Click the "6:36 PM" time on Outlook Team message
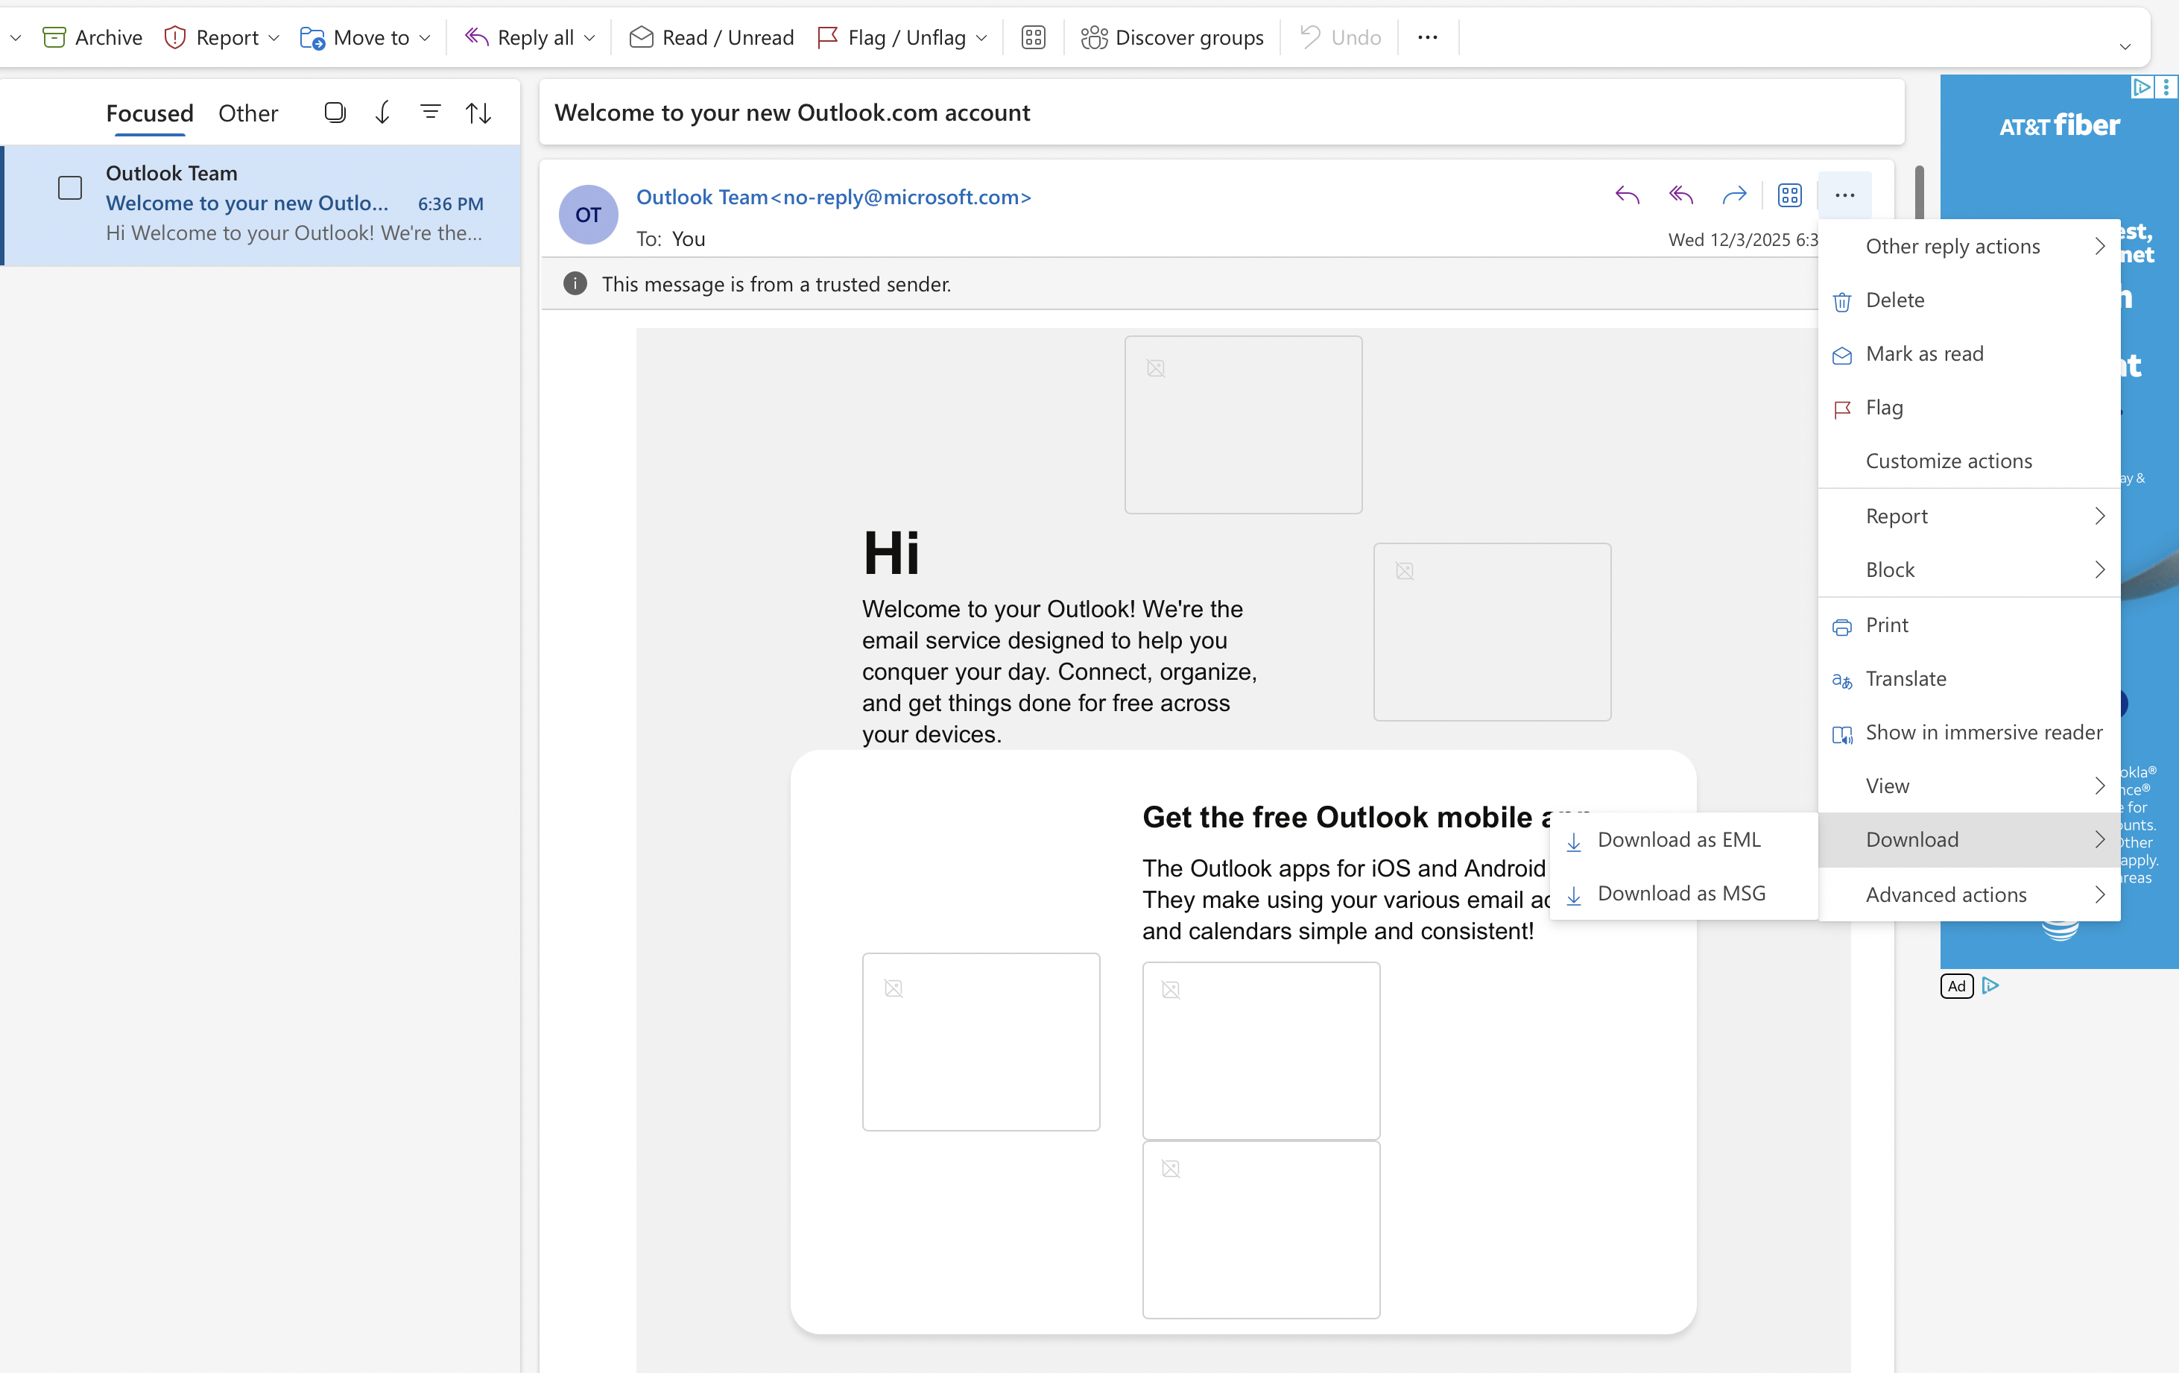Screen dimensions: 2179x1373 pos(451,203)
